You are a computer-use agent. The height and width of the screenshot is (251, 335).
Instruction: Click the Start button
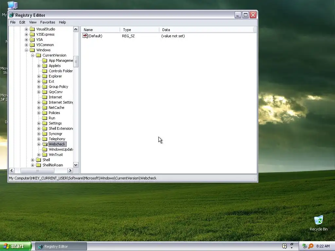(x=15, y=246)
